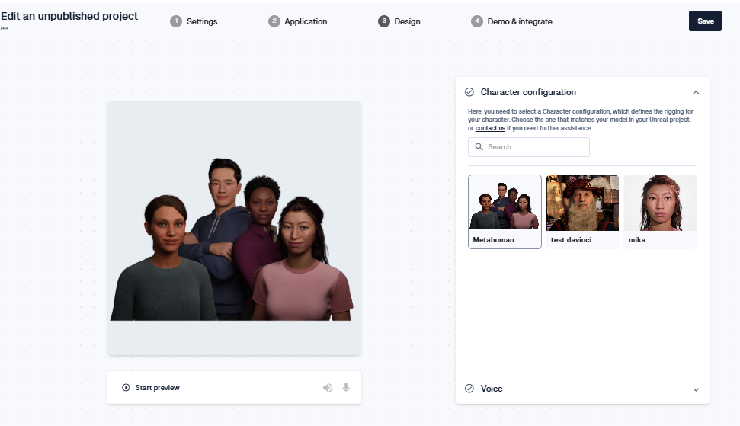Select the test davinci character card
This screenshot has width=740, height=426.
582,212
